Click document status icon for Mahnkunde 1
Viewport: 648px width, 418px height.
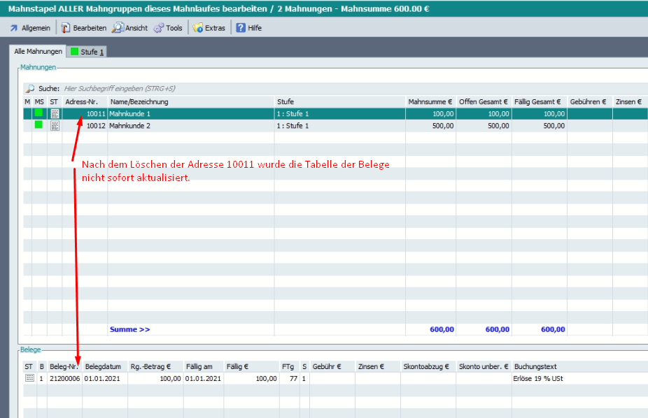pos(55,113)
